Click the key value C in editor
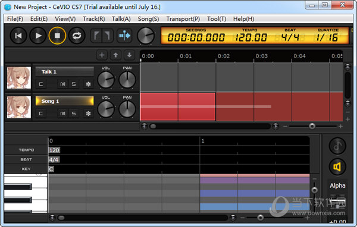 point(51,169)
